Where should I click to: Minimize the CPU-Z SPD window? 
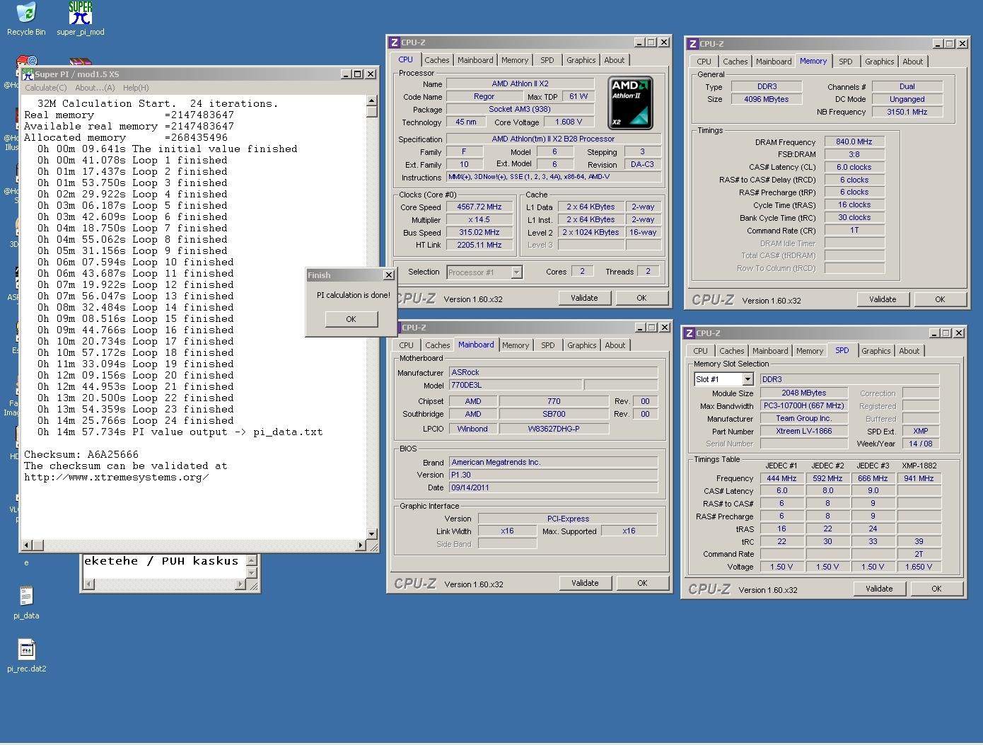935,333
